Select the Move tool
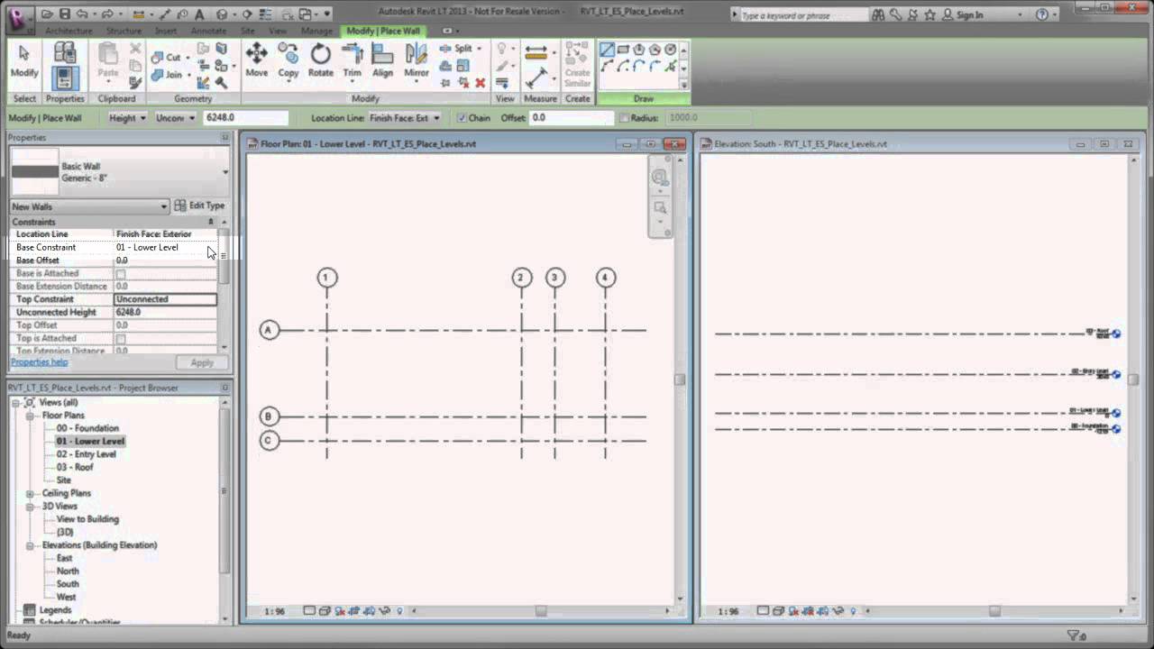1154x649 pixels. [x=257, y=61]
